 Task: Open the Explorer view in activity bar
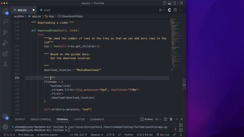point(5,11)
